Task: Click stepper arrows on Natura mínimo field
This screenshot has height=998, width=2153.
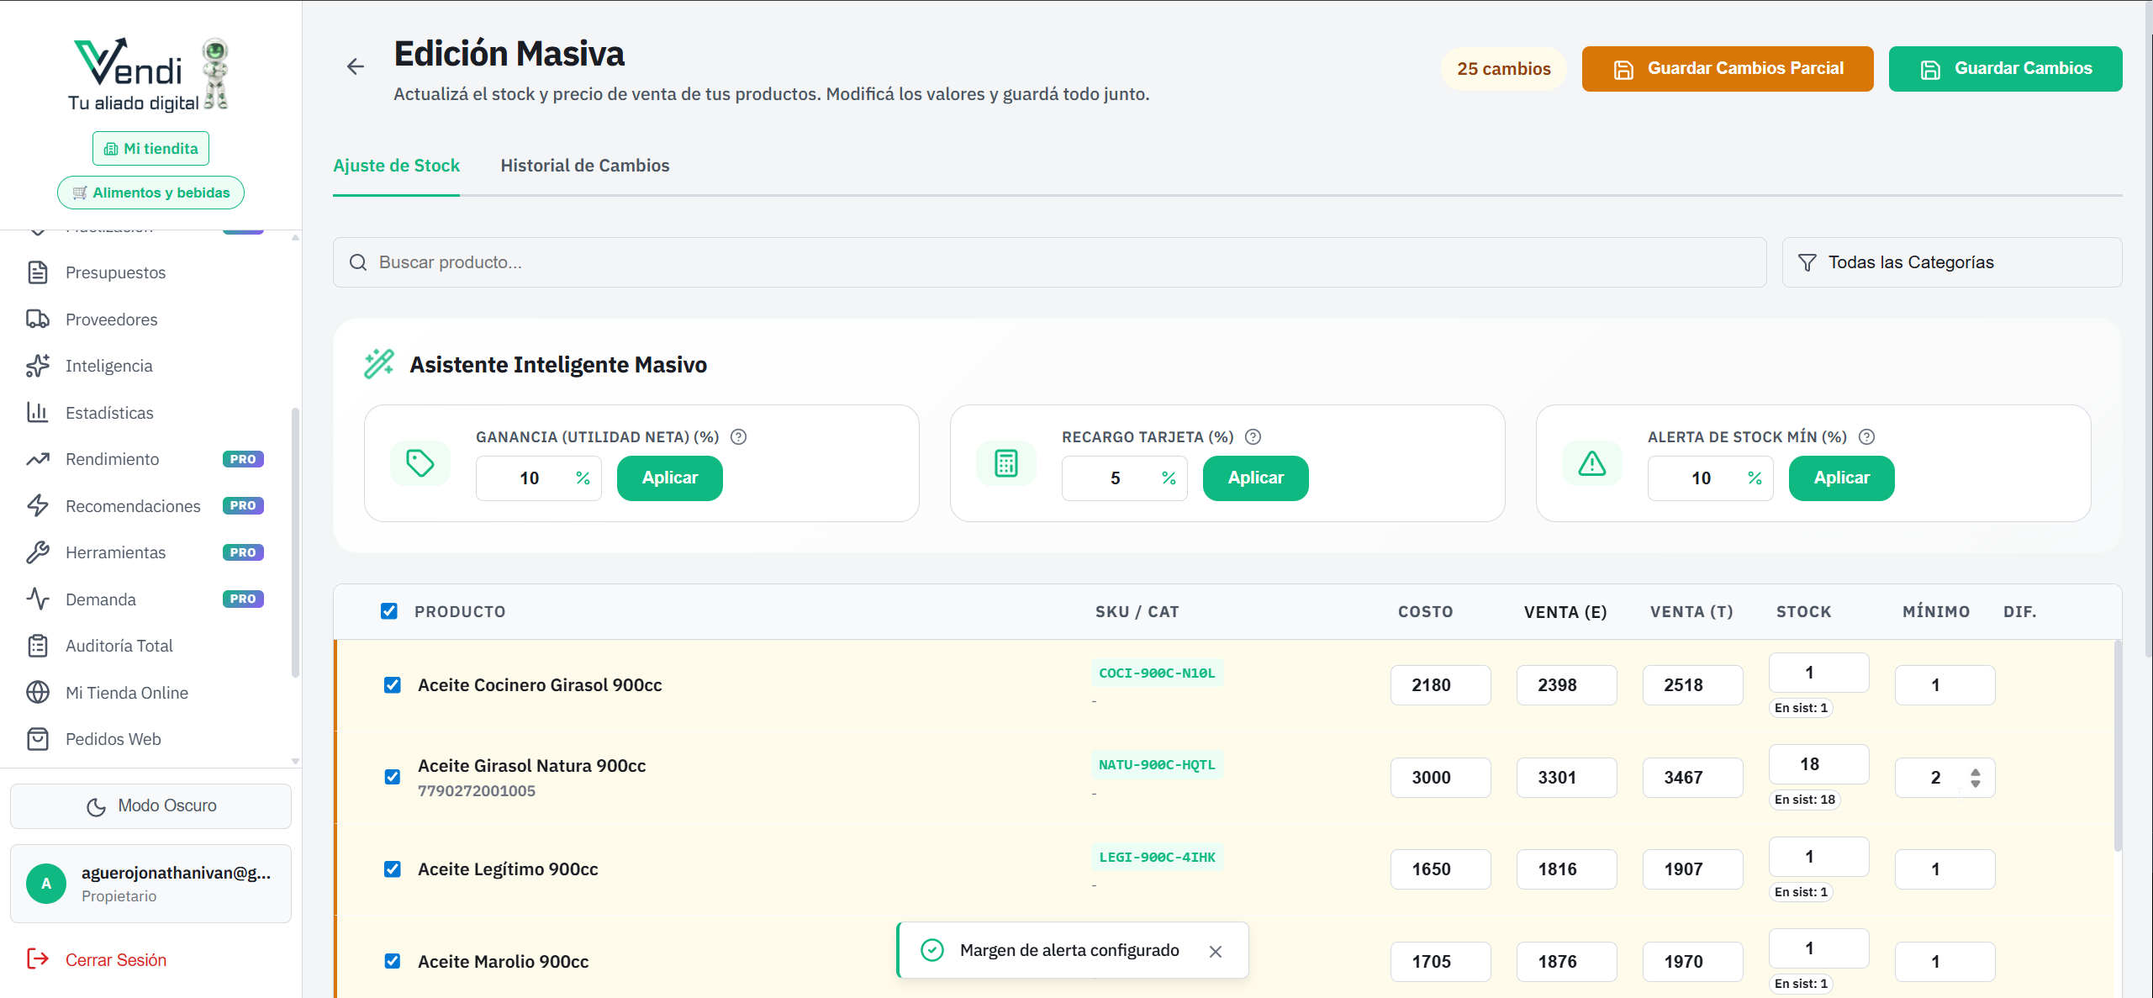Action: tap(1975, 778)
